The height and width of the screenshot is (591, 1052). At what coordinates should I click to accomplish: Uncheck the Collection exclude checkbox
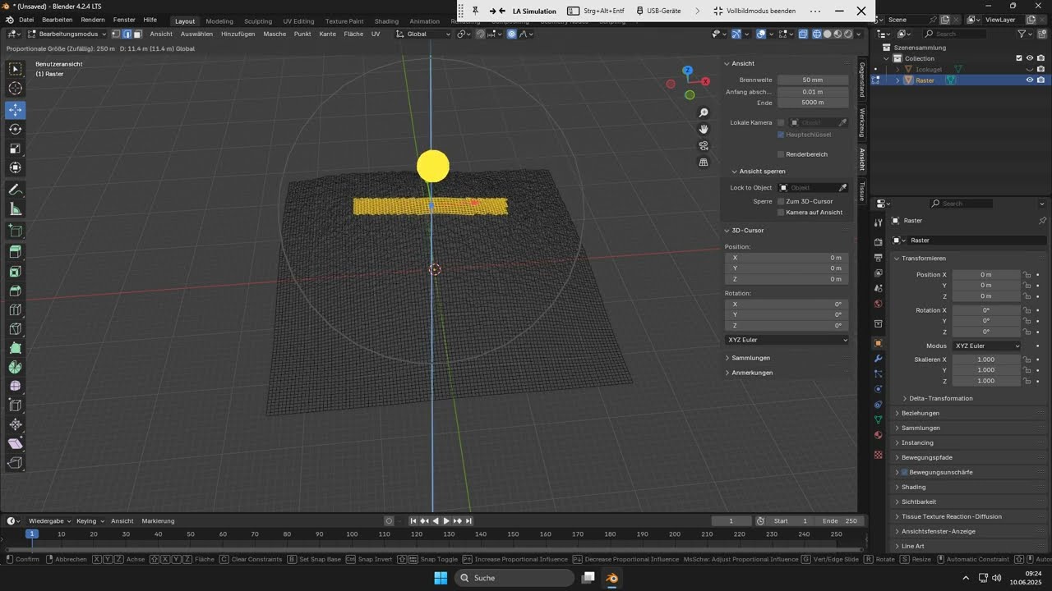(x=1019, y=58)
